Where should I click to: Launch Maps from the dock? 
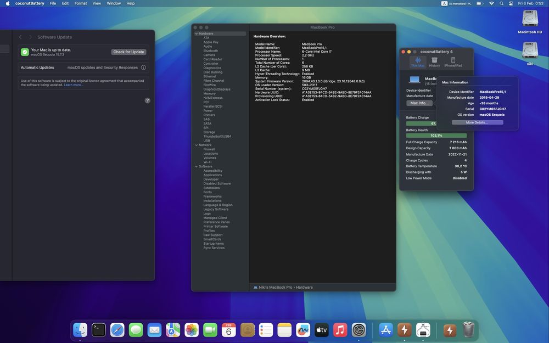pos(173,330)
